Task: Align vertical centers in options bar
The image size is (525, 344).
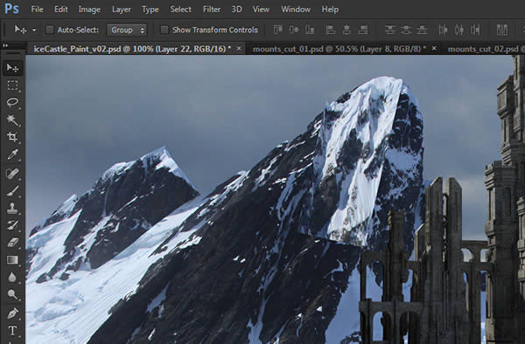Action: point(294,30)
